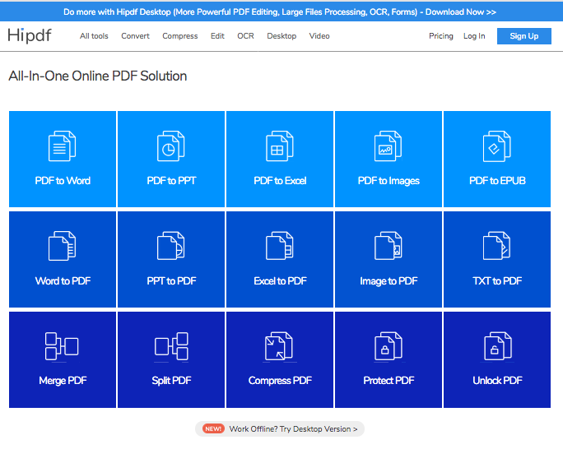
Task: Open the OCR menu item
Action: pyautogui.click(x=245, y=36)
